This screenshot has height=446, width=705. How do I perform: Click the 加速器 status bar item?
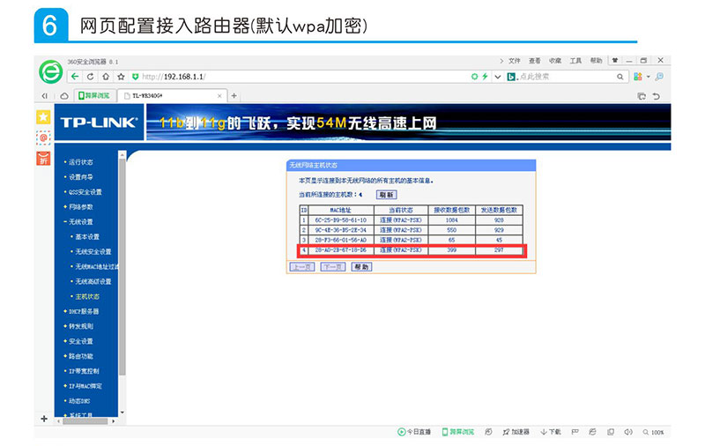pyautogui.click(x=516, y=432)
